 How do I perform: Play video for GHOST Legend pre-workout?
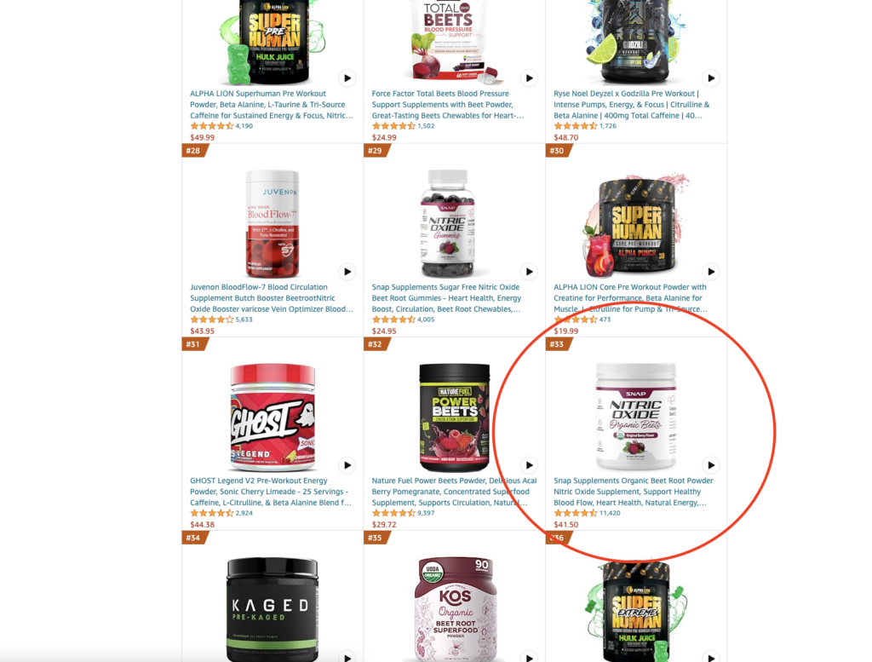347,466
